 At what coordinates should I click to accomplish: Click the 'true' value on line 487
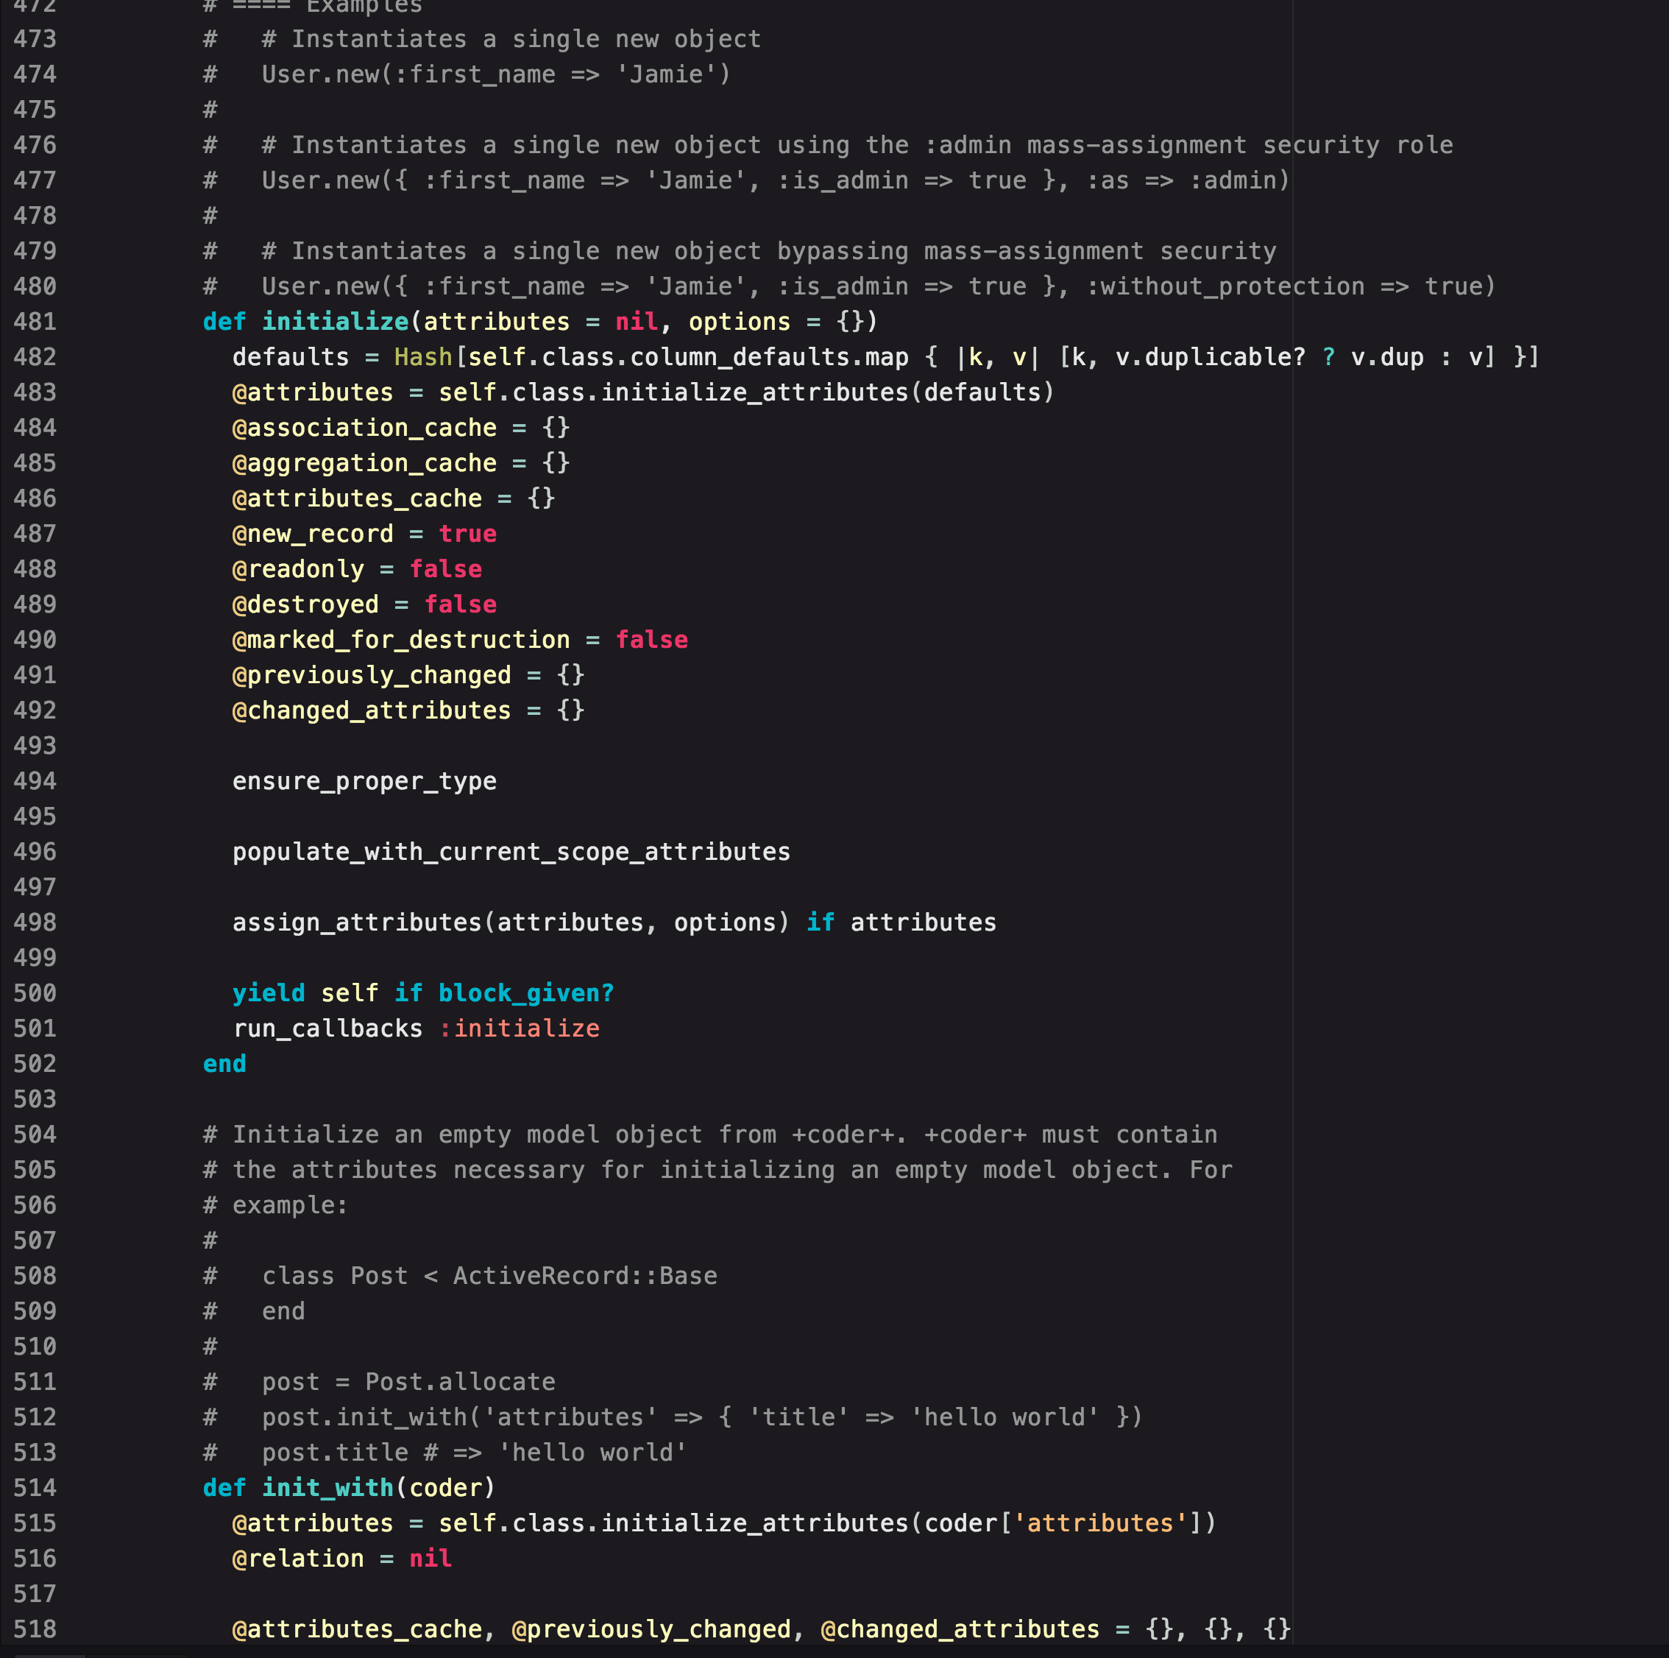point(467,533)
